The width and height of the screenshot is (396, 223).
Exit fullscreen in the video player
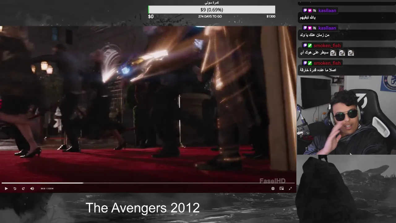click(x=290, y=188)
